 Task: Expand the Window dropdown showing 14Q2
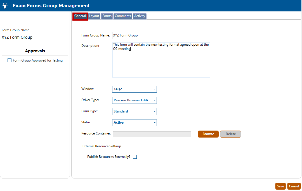pyautogui.click(x=134, y=89)
